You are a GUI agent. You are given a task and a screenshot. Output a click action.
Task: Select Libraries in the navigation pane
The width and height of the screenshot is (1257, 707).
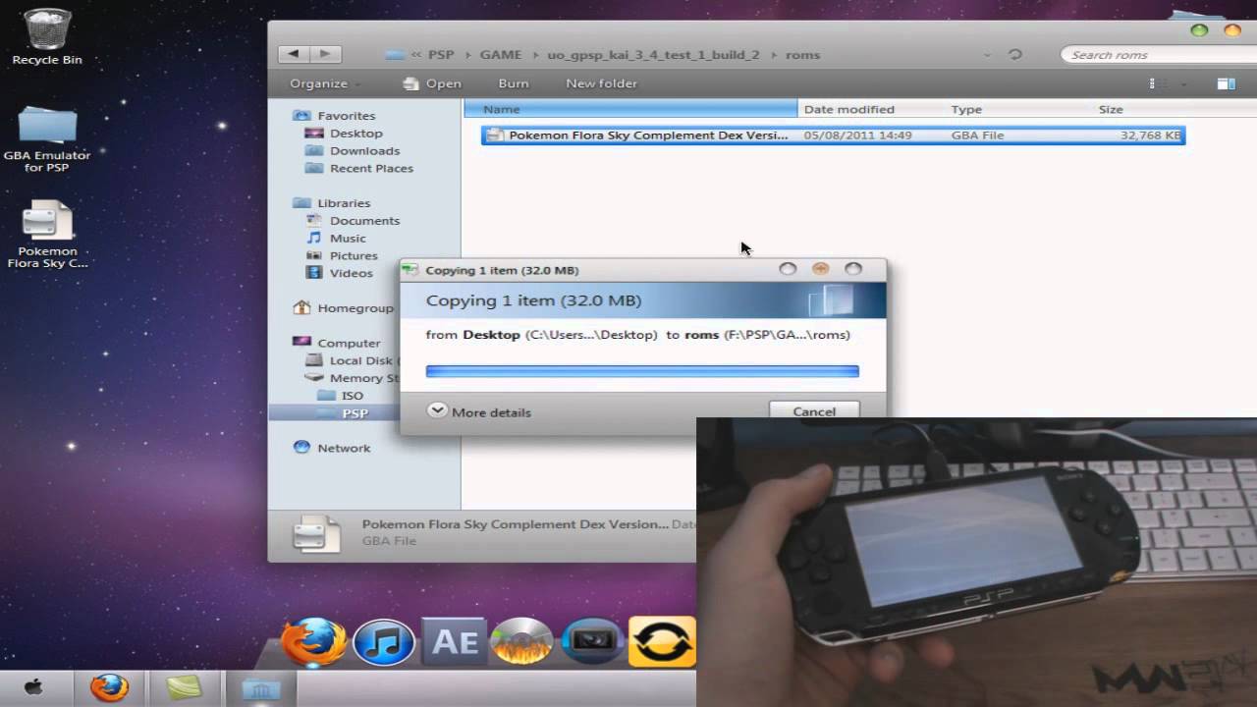tap(343, 203)
